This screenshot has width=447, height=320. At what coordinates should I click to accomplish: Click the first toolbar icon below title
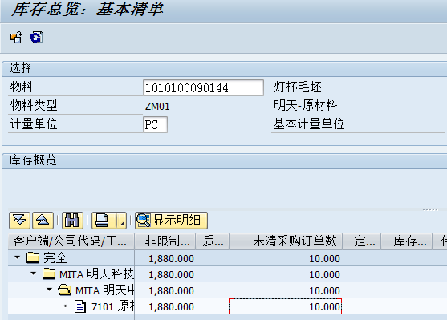point(16,38)
